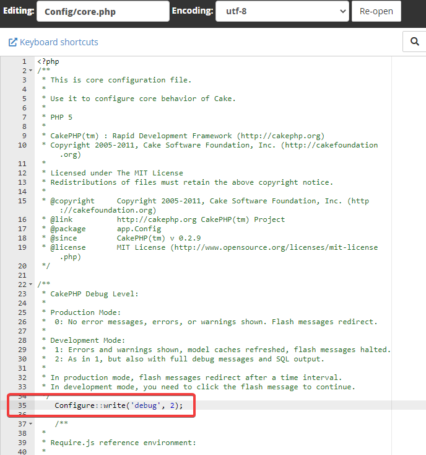Screen dimensions: 426x455
Task: Click '0: No error messages' comment line
Action: (216, 322)
